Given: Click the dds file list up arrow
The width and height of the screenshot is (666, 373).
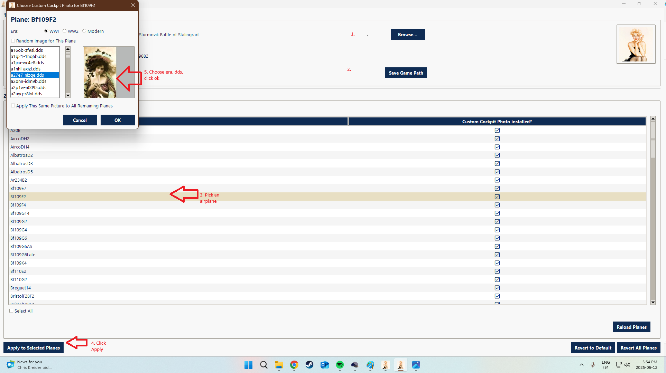Looking at the screenshot, I should click(68, 49).
